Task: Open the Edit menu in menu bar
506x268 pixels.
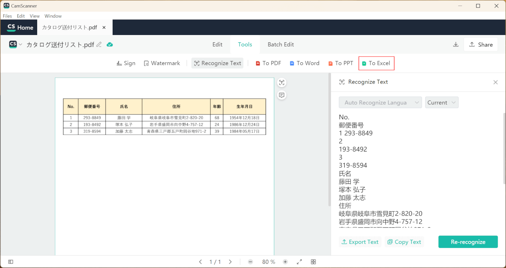Action: (x=21, y=16)
